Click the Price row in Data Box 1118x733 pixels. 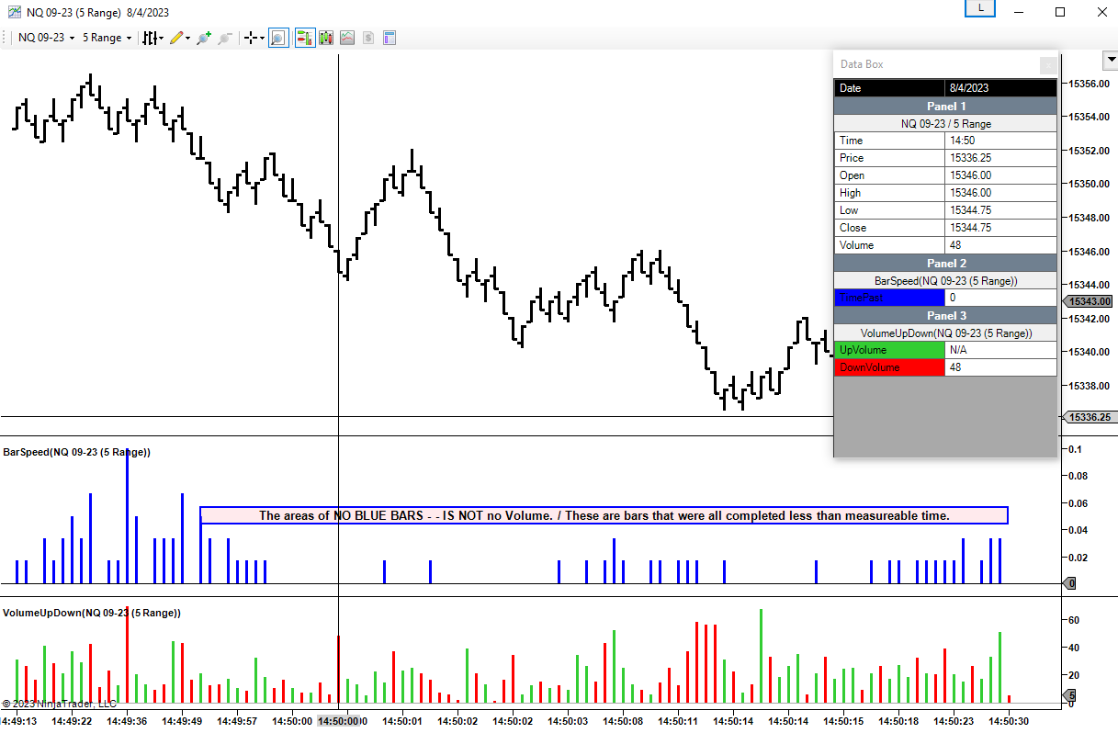[x=946, y=158]
